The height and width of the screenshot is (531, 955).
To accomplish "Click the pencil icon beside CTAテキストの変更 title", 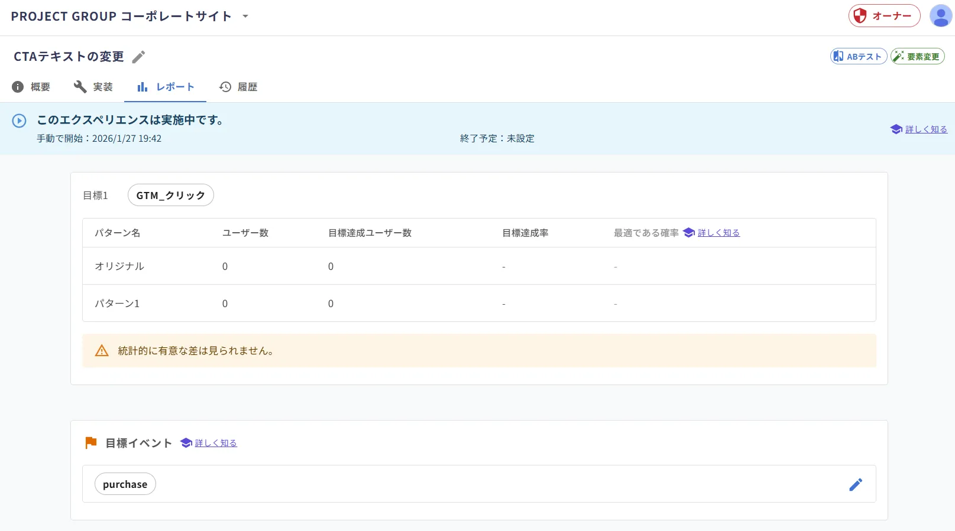I will pos(138,57).
